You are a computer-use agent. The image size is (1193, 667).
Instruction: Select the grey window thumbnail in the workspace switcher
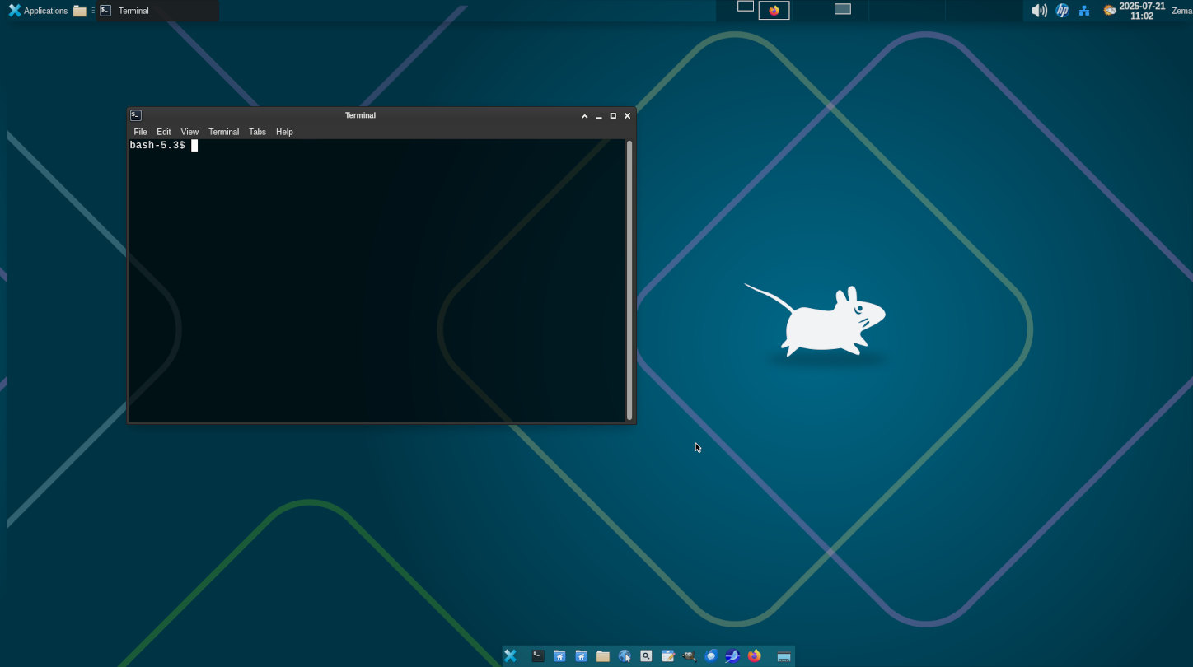click(842, 9)
